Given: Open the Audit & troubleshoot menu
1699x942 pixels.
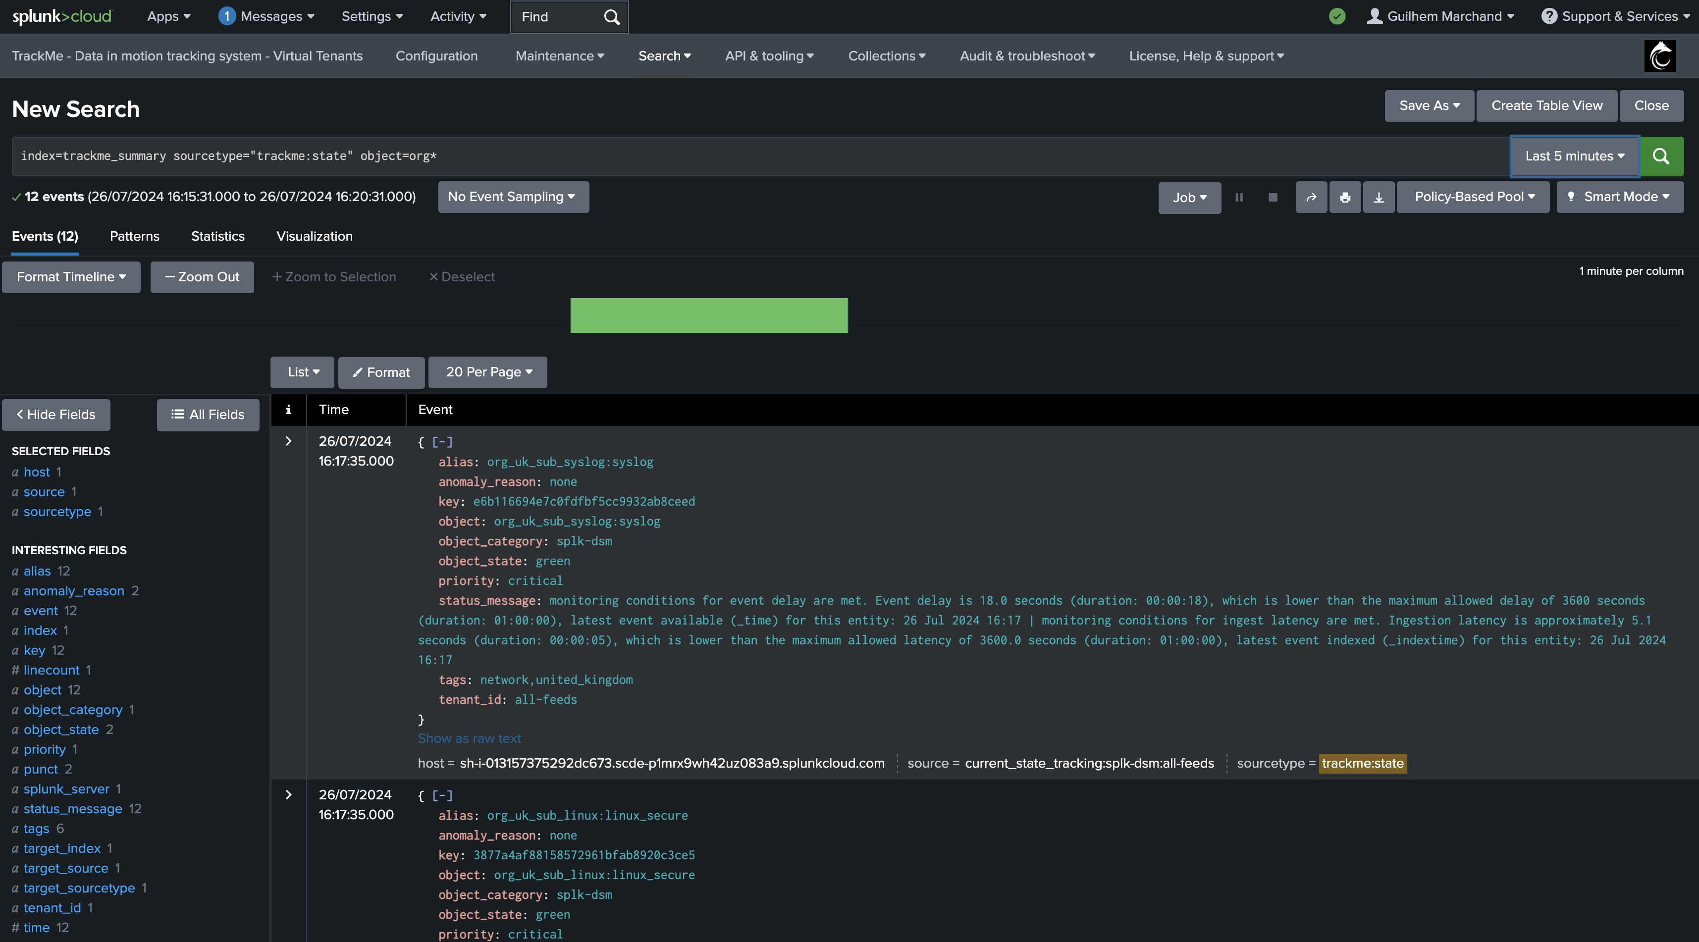Looking at the screenshot, I should coord(1027,56).
